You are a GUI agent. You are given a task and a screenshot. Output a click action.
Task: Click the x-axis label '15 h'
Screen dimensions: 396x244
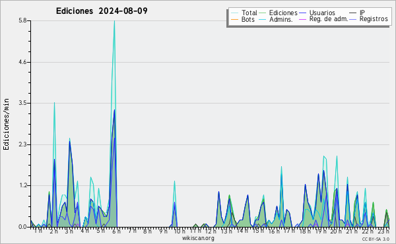click(258, 231)
